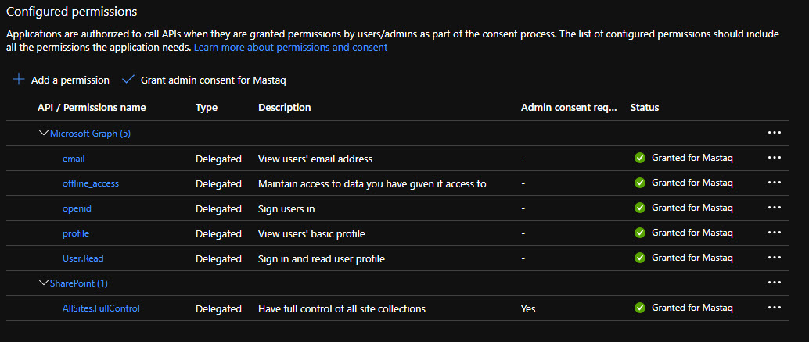
Task: Open ellipsis menu for User.Read row
Action: [775, 258]
